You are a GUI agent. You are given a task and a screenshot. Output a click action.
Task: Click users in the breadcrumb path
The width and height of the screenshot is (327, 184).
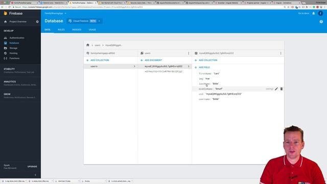(x=98, y=45)
